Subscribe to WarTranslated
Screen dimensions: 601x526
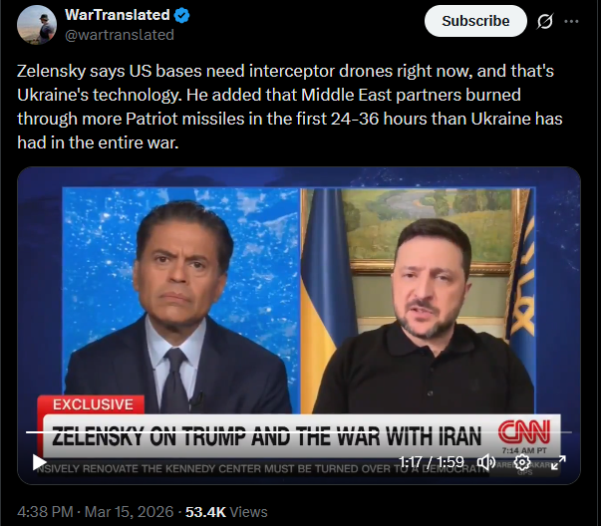pyautogui.click(x=475, y=21)
